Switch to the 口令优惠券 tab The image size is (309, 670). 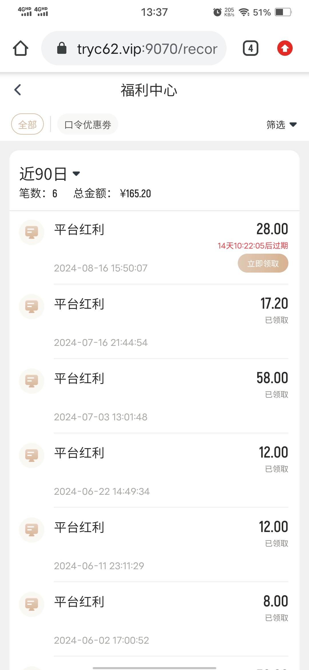coord(88,124)
